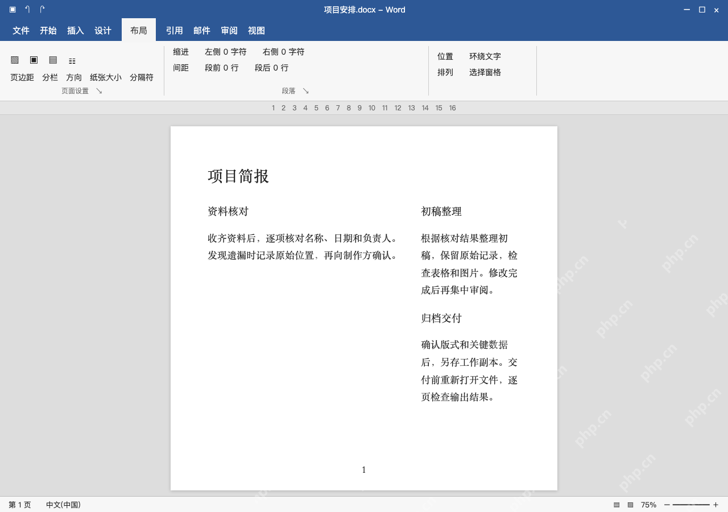The width and height of the screenshot is (728, 512).
Task: Open the 页面设置 dialog launcher arrow
Action: (x=99, y=90)
